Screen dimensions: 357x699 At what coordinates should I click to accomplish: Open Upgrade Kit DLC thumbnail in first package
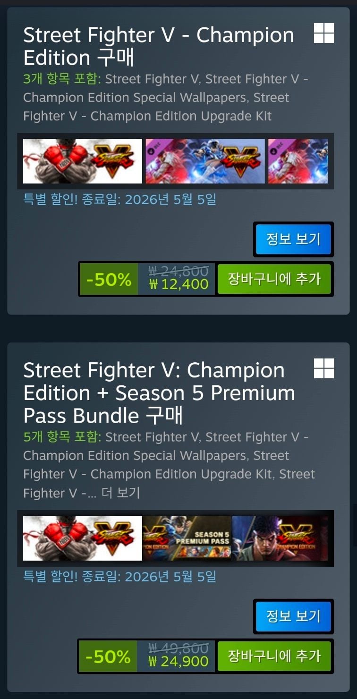click(x=205, y=161)
